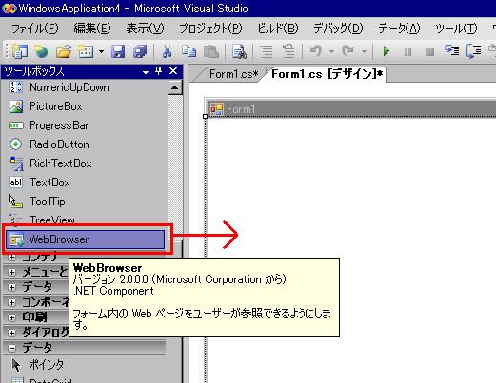The height and width of the screenshot is (383, 496).
Task: Start debugging with the green play icon
Action: [387, 51]
